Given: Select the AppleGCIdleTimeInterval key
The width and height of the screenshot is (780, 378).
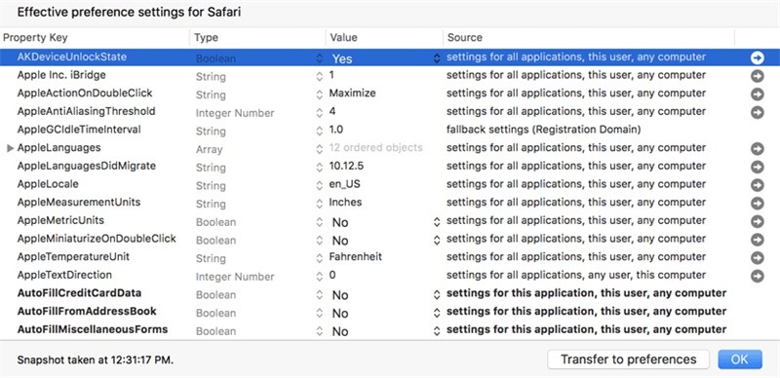Looking at the screenshot, I should point(79,130).
